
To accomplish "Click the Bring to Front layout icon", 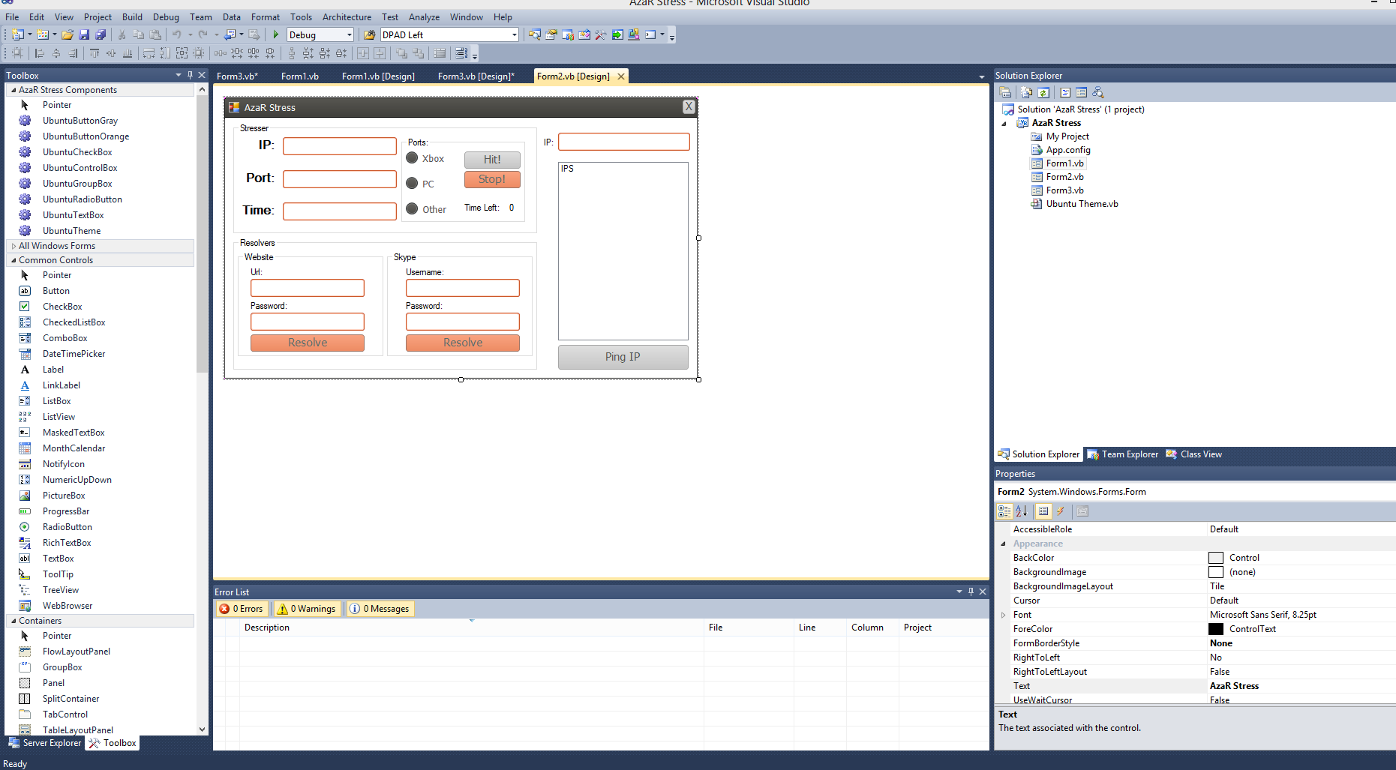I will click(402, 53).
